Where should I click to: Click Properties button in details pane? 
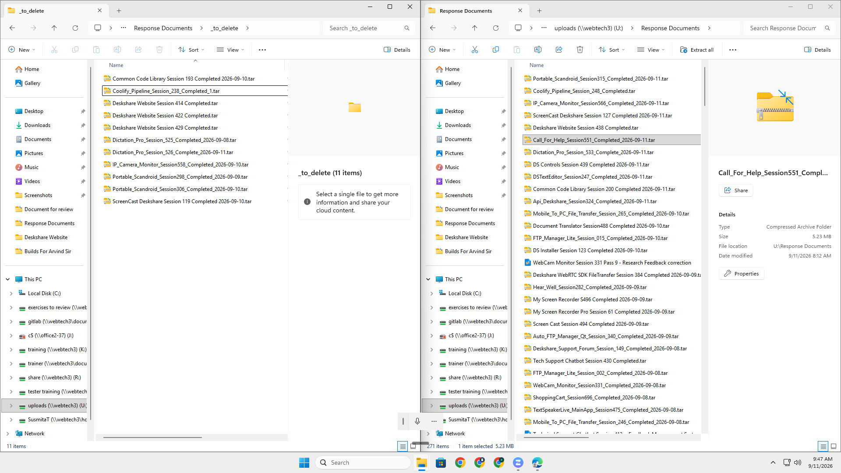coord(741,274)
